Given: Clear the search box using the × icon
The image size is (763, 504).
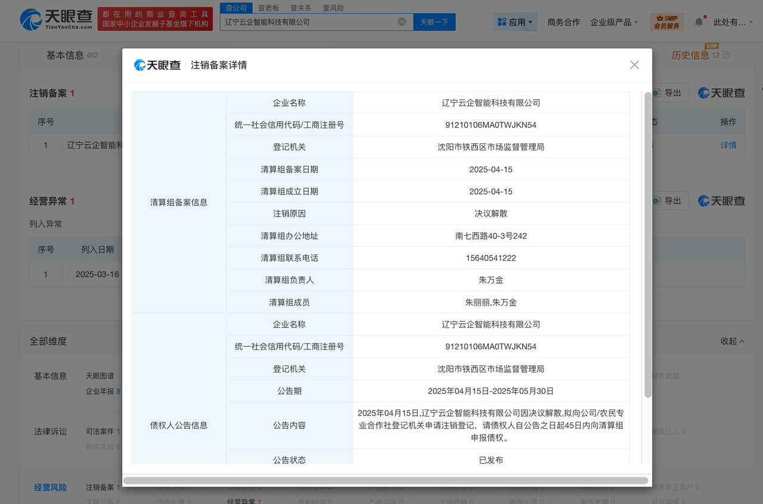Looking at the screenshot, I should [402, 21].
